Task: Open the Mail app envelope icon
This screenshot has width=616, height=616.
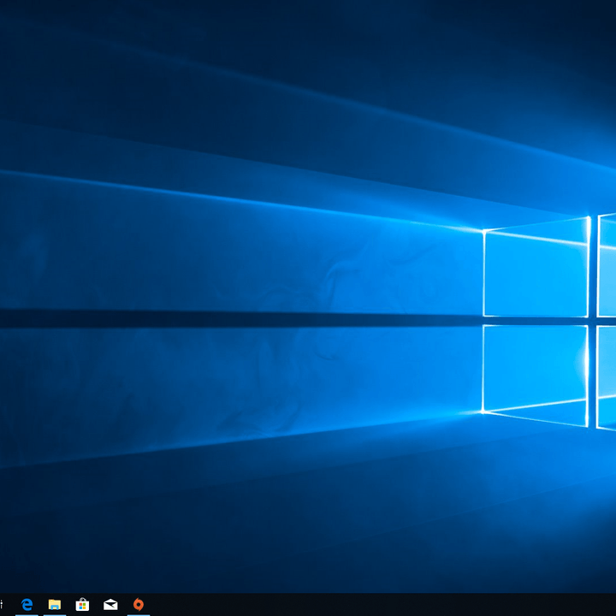Action: (110, 605)
